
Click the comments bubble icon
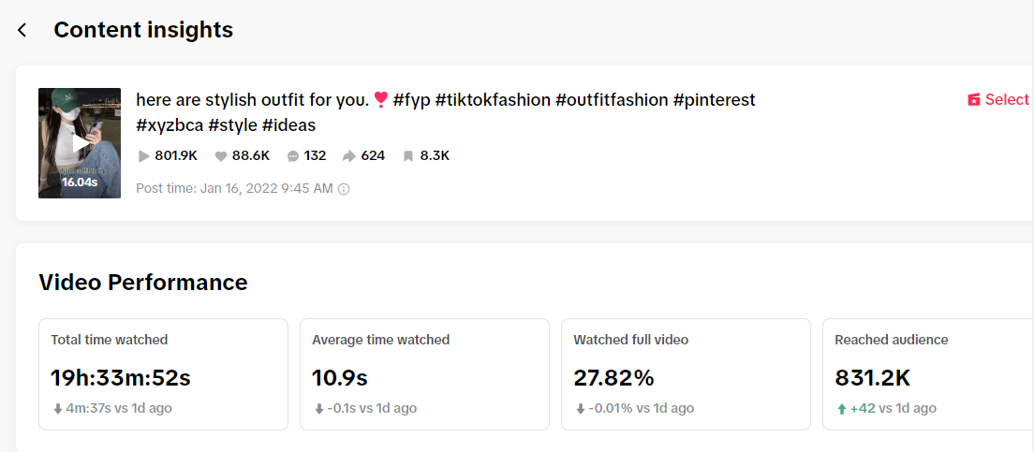pyautogui.click(x=293, y=156)
